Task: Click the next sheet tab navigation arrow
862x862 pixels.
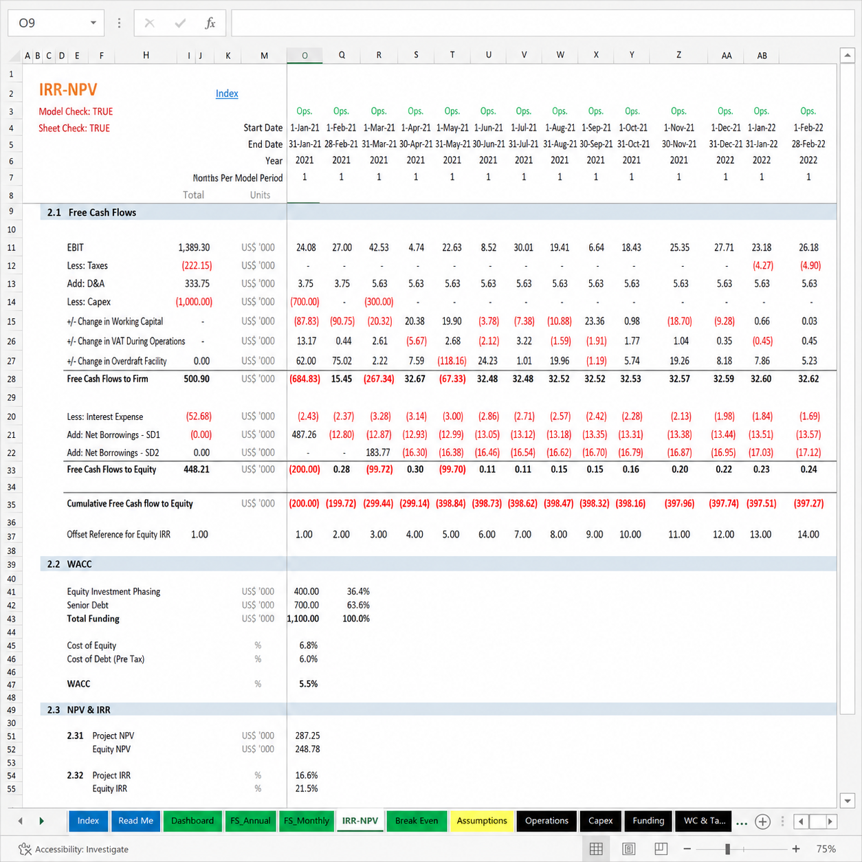Action: pos(41,821)
